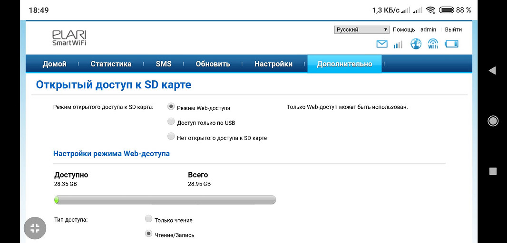Check the signal strength bars icon
The width and height of the screenshot is (507, 243).
[x=398, y=44]
